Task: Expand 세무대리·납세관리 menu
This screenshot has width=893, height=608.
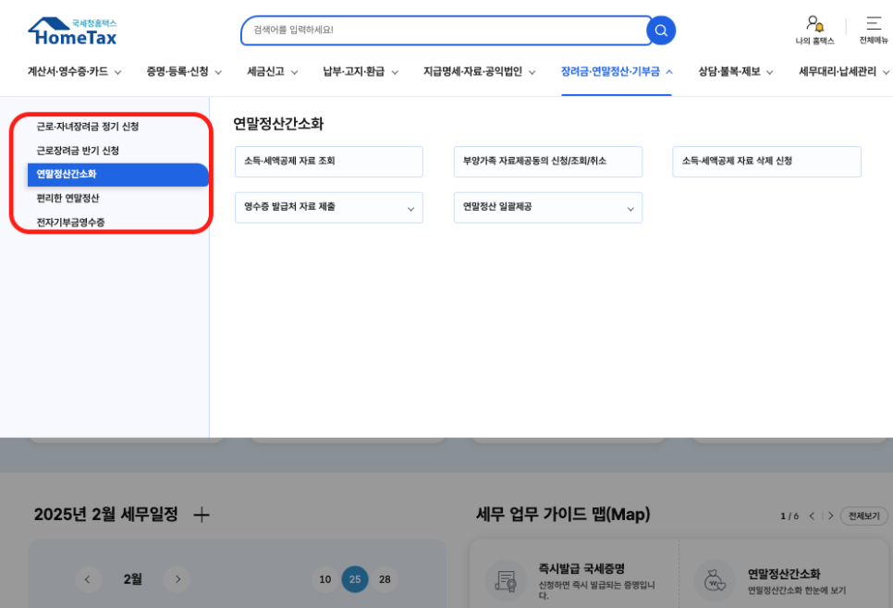Action: click(x=843, y=72)
